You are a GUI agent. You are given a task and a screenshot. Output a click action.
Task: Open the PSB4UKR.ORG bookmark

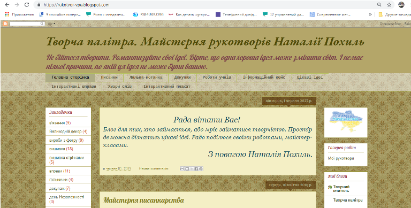pyautogui.click(x=148, y=14)
